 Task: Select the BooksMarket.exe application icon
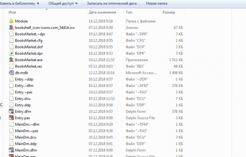pyautogui.click(x=11, y=60)
